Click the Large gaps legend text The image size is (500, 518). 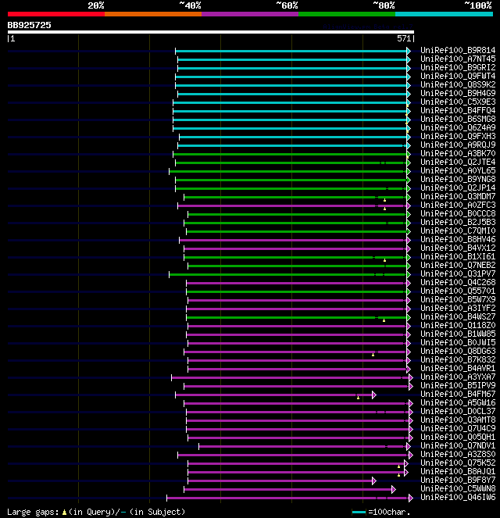point(33,512)
